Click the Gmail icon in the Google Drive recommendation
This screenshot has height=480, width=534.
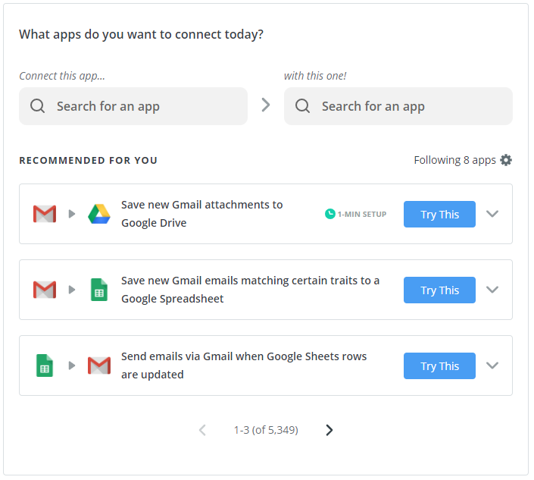pyautogui.click(x=45, y=214)
